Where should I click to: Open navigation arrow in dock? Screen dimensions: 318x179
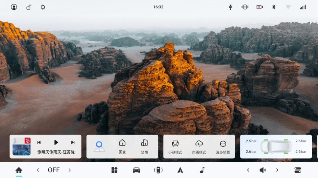[x=180, y=170]
